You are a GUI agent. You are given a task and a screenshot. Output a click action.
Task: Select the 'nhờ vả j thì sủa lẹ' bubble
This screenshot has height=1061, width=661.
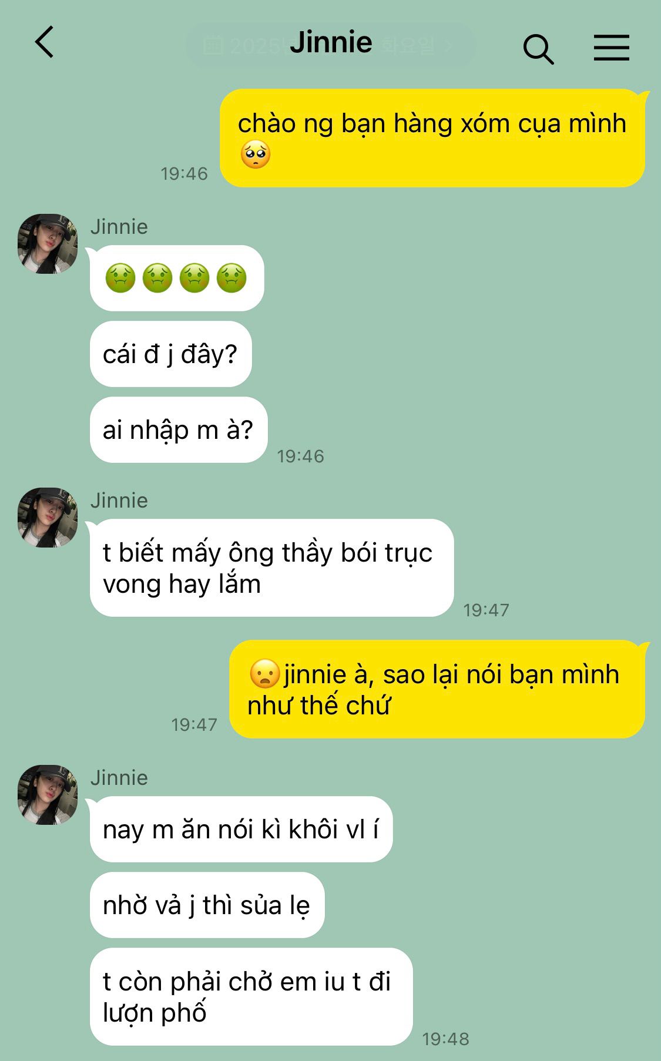(x=207, y=905)
